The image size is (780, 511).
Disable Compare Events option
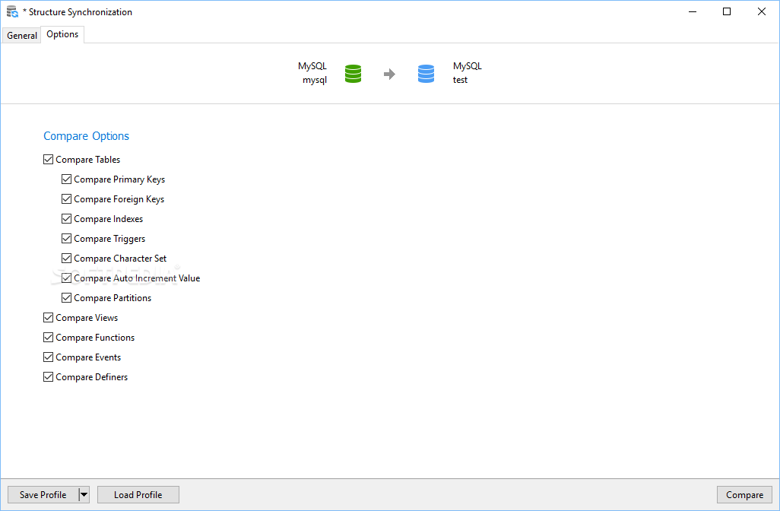coord(48,357)
